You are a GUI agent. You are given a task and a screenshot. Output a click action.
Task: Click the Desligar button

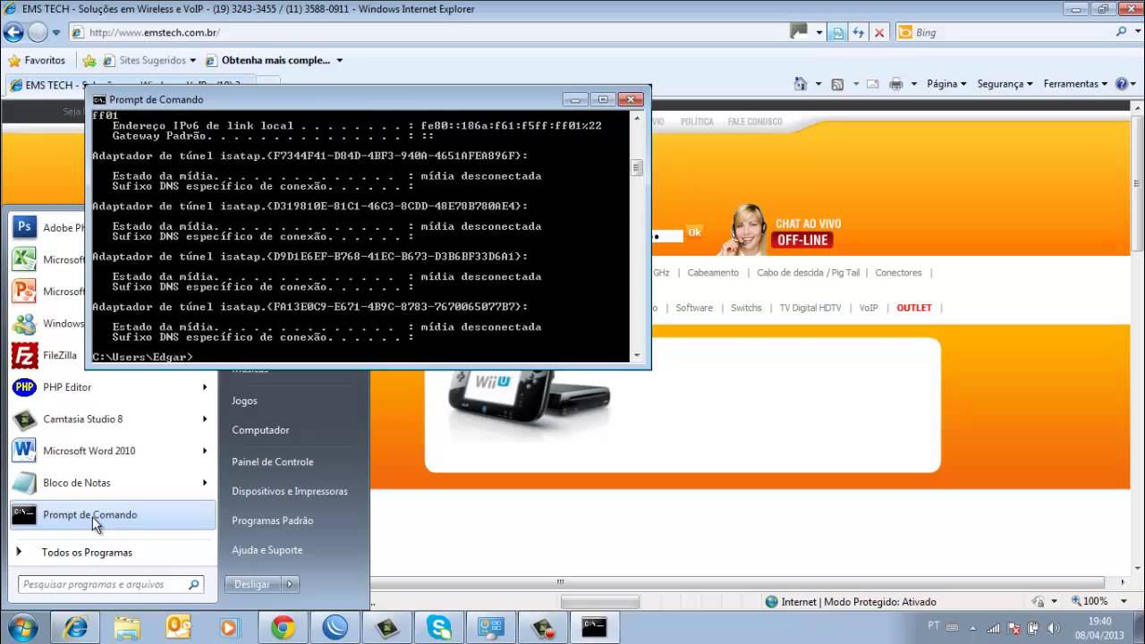[x=252, y=584]
